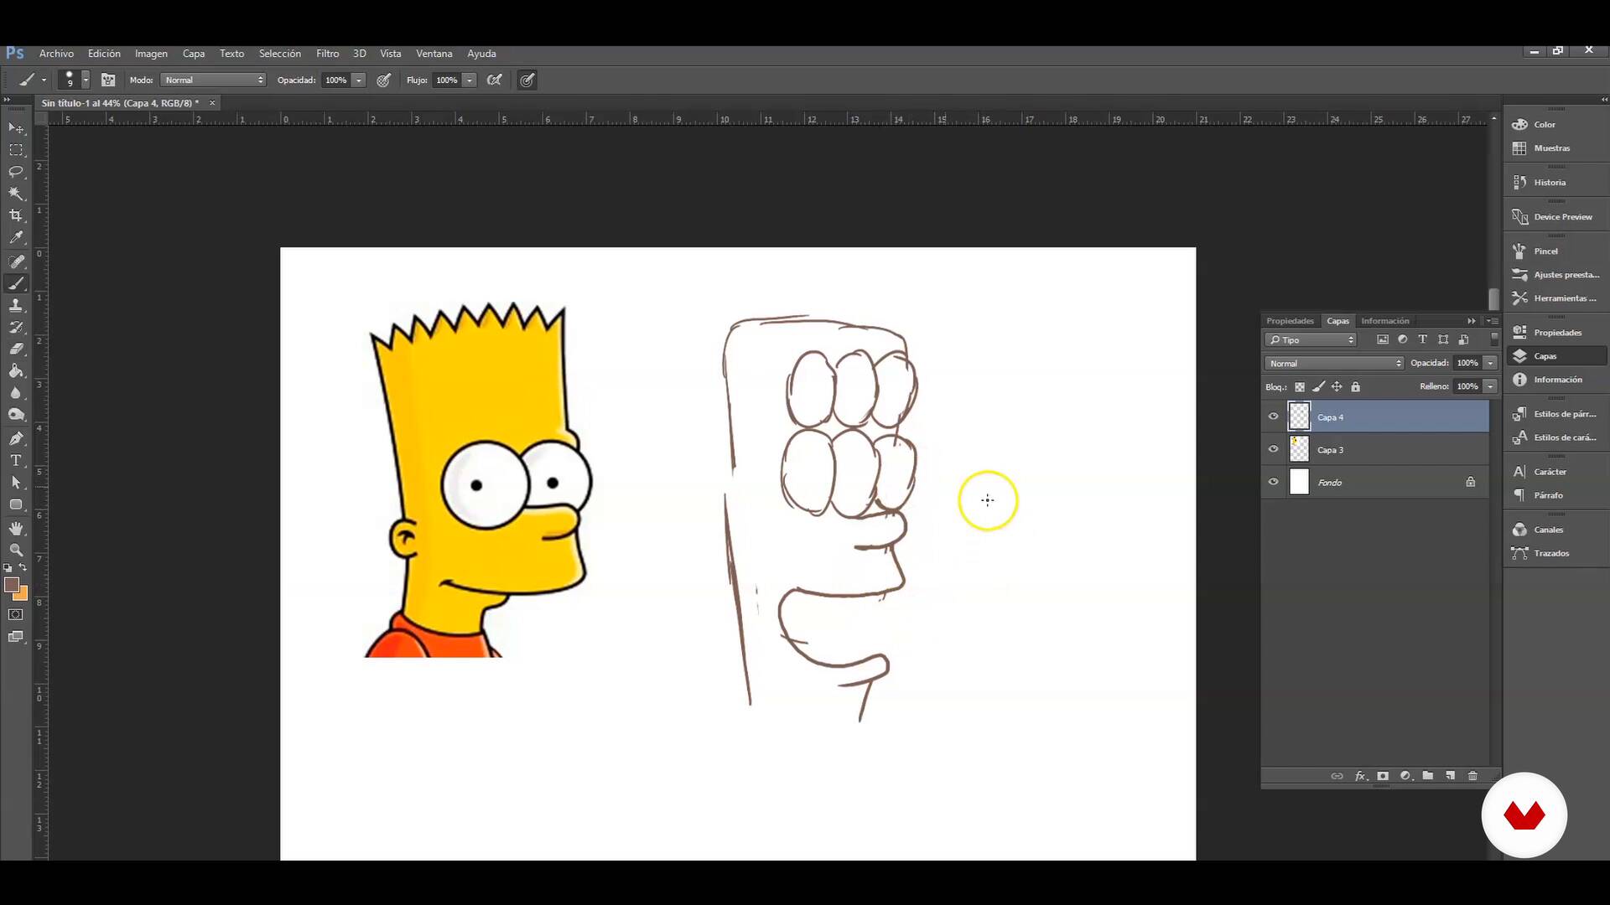Image resolution: width=1610 pixels, height=905 pixels.
Task: Toggle lock image pixels brush icon
Action: (x=1318, y=386)
